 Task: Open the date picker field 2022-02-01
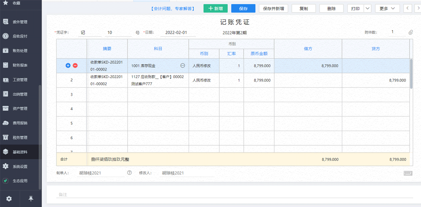pyautogui.click(x=178, y=32)
